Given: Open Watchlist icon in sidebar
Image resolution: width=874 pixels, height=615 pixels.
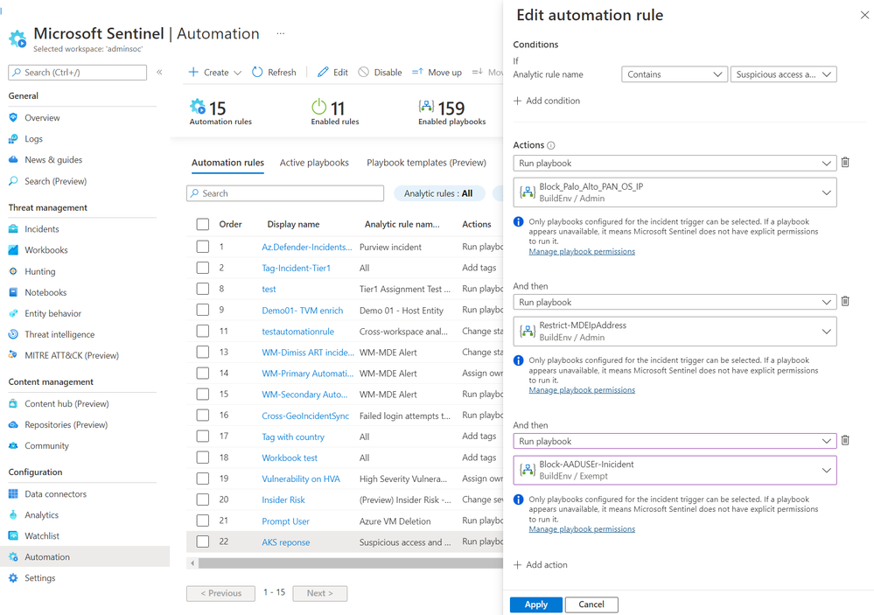Looking at the screenshot, I should (x=13, y=535).
